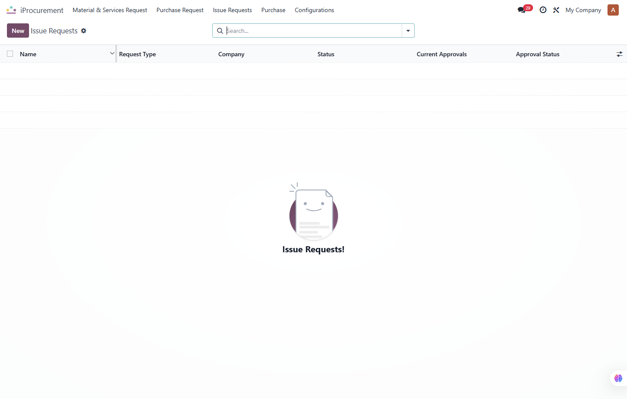Sort by Approval Status column

538,54
